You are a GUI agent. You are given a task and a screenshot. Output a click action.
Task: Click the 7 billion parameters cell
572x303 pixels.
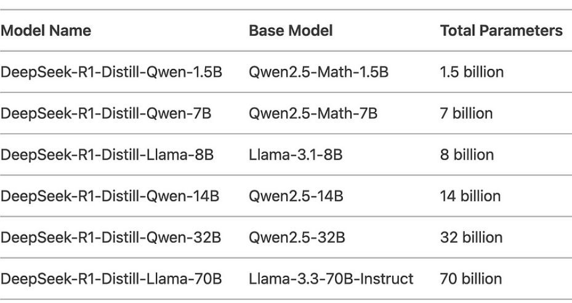466,113
